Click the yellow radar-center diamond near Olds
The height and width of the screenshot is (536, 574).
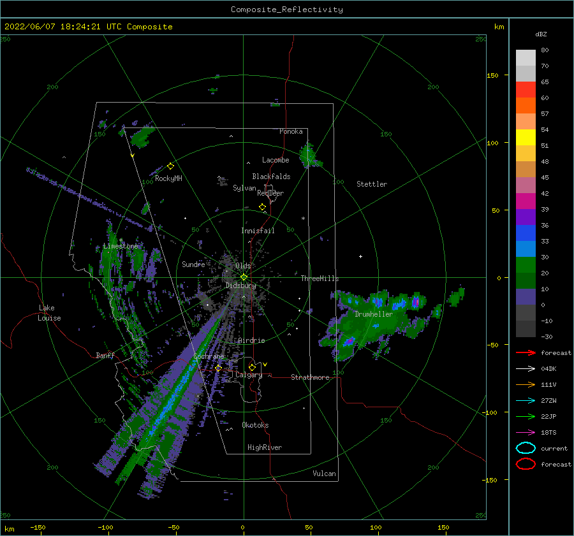coord(244,277)
